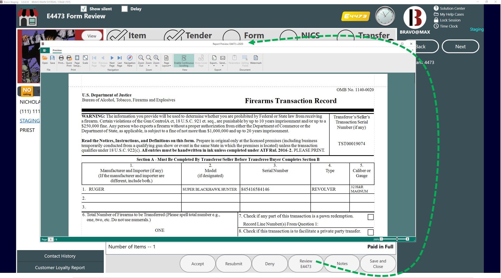Tick private party transfer checkbox question 8
Screen dimensions: 501x278
coord(370,232)
